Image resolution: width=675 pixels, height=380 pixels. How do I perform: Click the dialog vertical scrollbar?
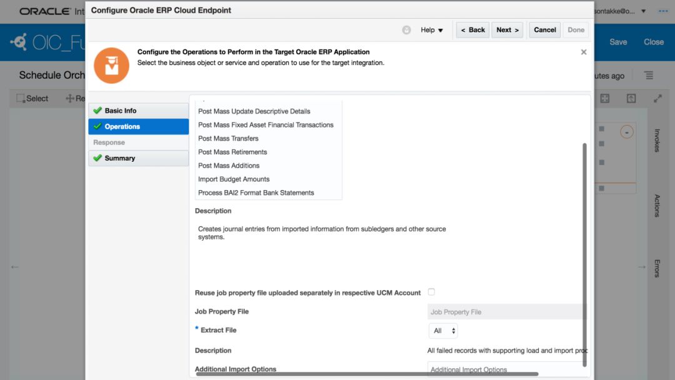pyautogui.click(x=584, y=255)
